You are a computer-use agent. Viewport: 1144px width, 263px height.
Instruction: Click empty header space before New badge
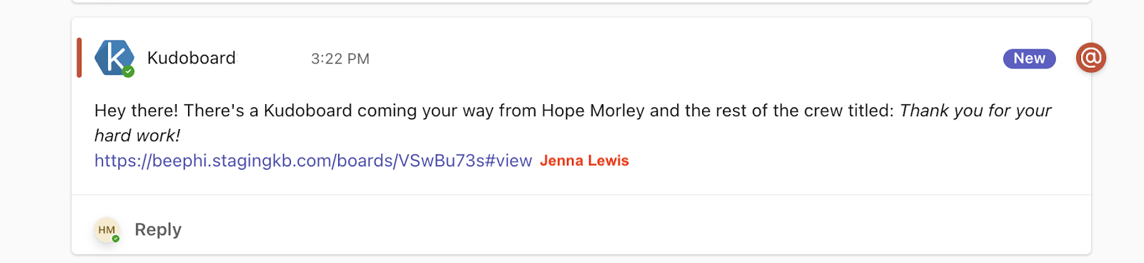pyautogui.click(x=686, y=58)
